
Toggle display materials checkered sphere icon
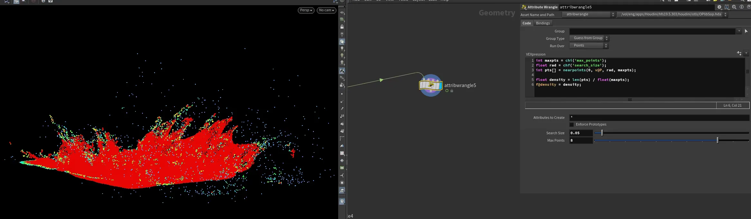point(342,71)
